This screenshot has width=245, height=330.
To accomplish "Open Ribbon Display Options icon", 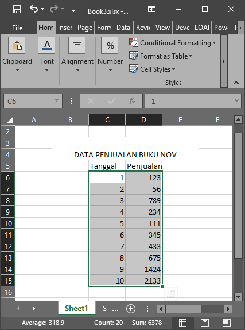I will 151,9.
